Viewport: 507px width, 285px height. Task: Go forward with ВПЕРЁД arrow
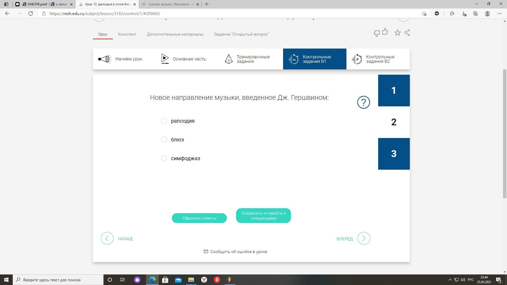tap(364, 239)
